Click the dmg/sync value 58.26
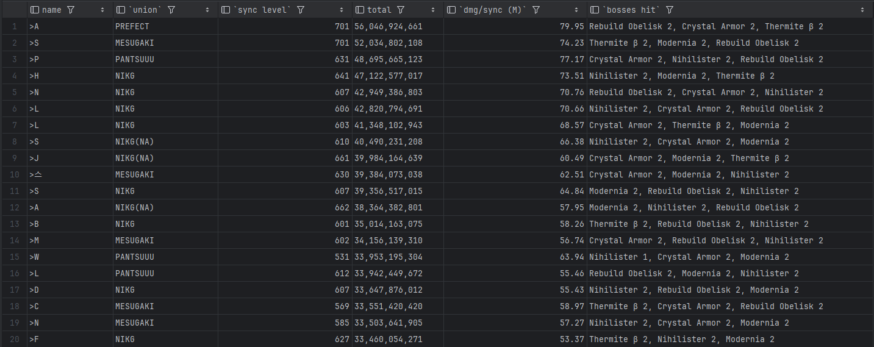Viewport: 874px width, 347px height. (572, 224)
